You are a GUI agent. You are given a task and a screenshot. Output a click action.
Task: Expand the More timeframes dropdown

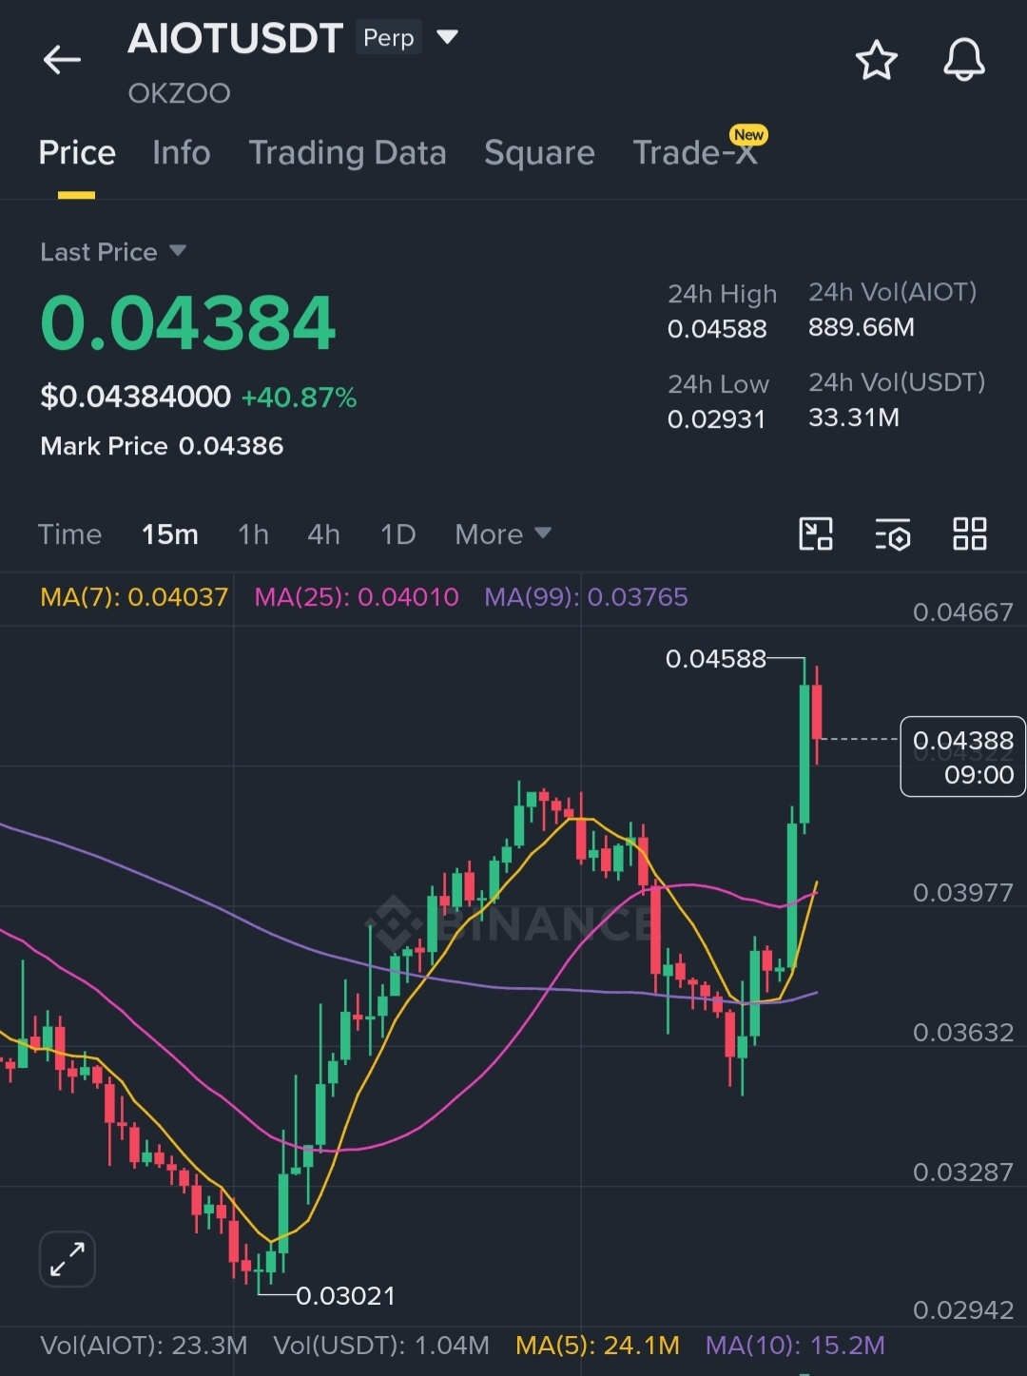tap(503, 533)
